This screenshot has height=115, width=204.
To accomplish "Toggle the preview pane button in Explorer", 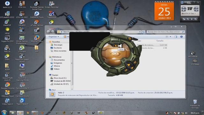I will click(x=176, y=37).
